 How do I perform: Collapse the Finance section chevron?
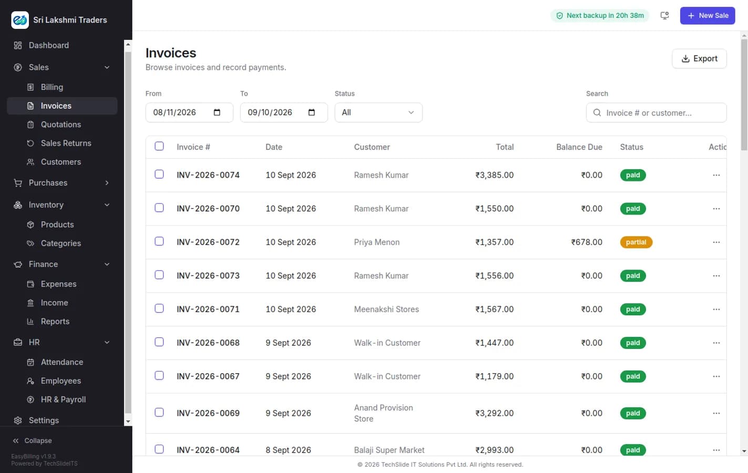click(x=107, y=264)
